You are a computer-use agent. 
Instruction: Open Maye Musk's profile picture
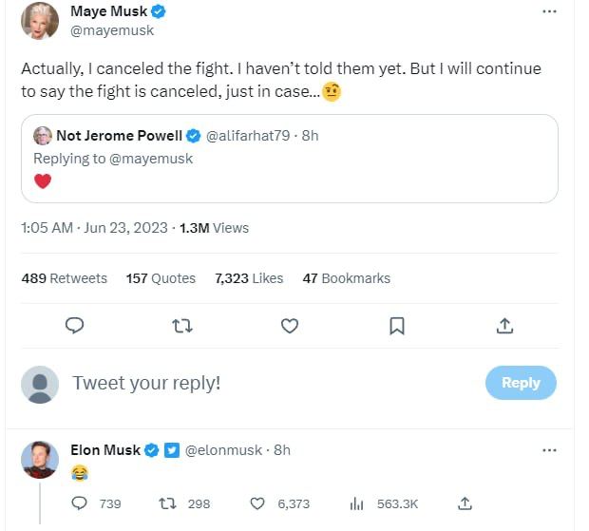40,21
